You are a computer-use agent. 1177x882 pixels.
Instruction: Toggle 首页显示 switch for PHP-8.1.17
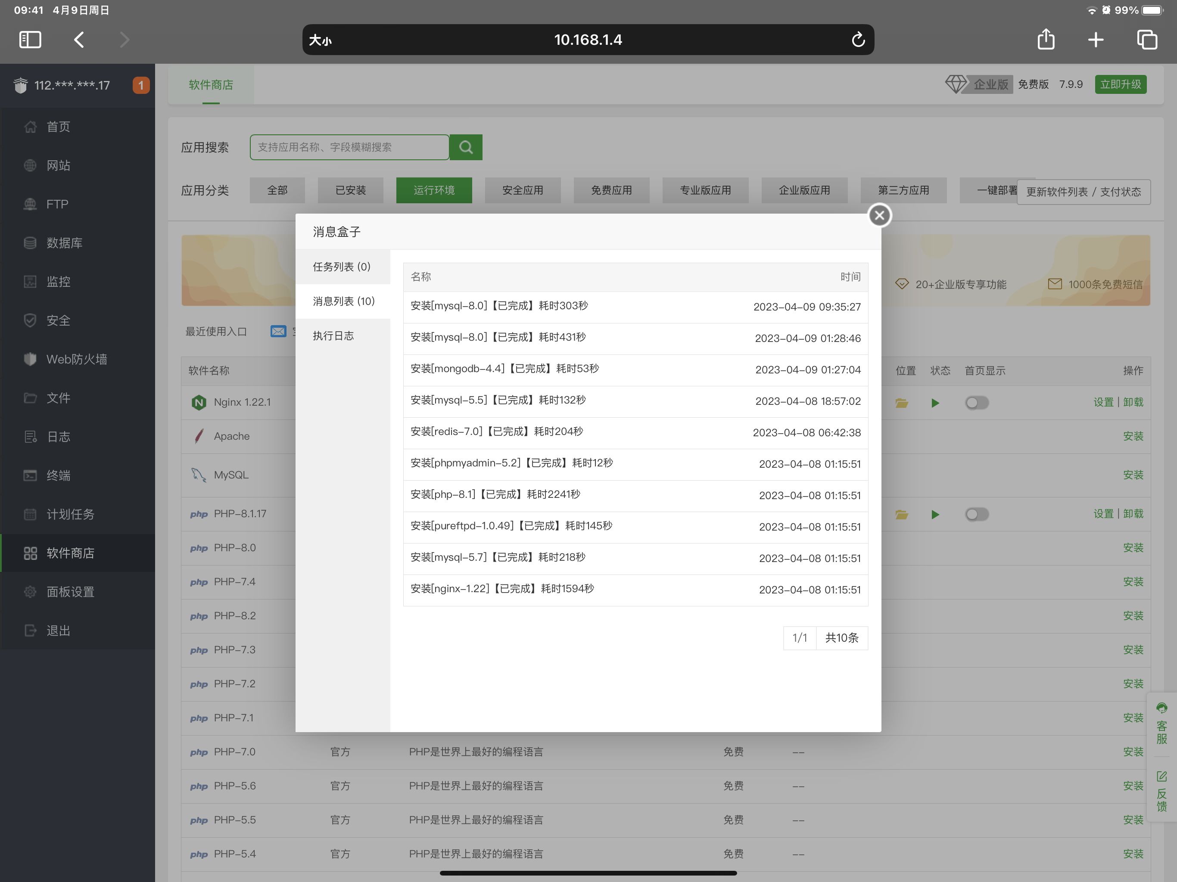tap(977, 514)
